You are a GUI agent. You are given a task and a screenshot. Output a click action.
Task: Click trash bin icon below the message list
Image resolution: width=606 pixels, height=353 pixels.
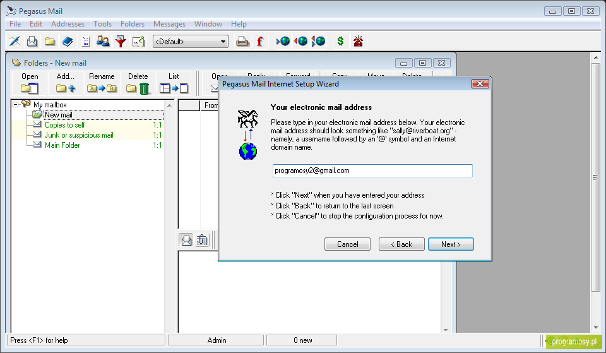coord(202,241)
